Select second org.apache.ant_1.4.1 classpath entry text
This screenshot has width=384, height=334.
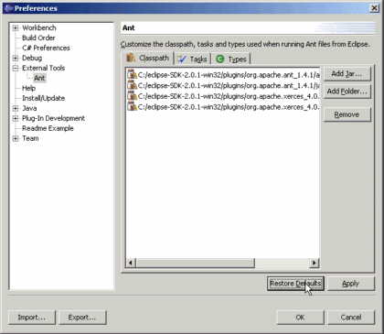pyautogui.click(x=229, y=85)
